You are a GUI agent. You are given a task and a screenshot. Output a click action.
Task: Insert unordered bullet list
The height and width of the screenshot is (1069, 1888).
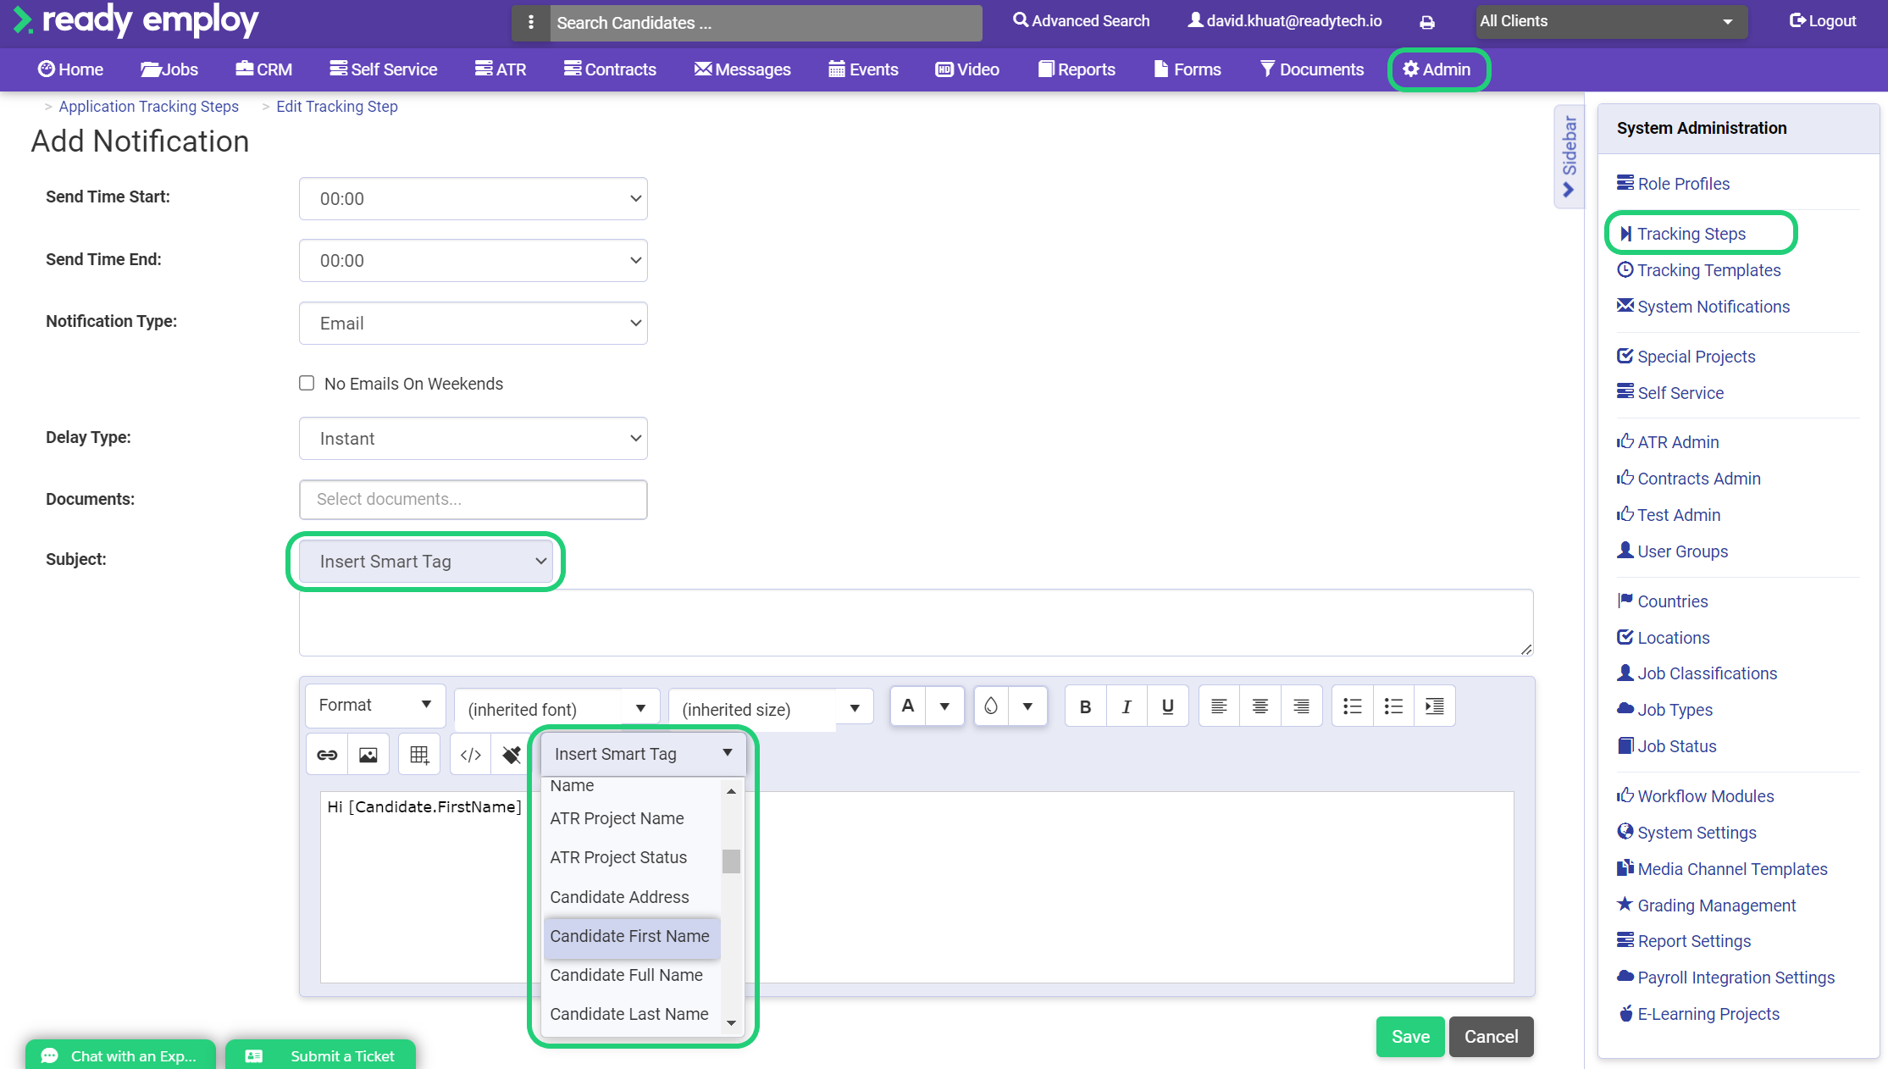1353,706
